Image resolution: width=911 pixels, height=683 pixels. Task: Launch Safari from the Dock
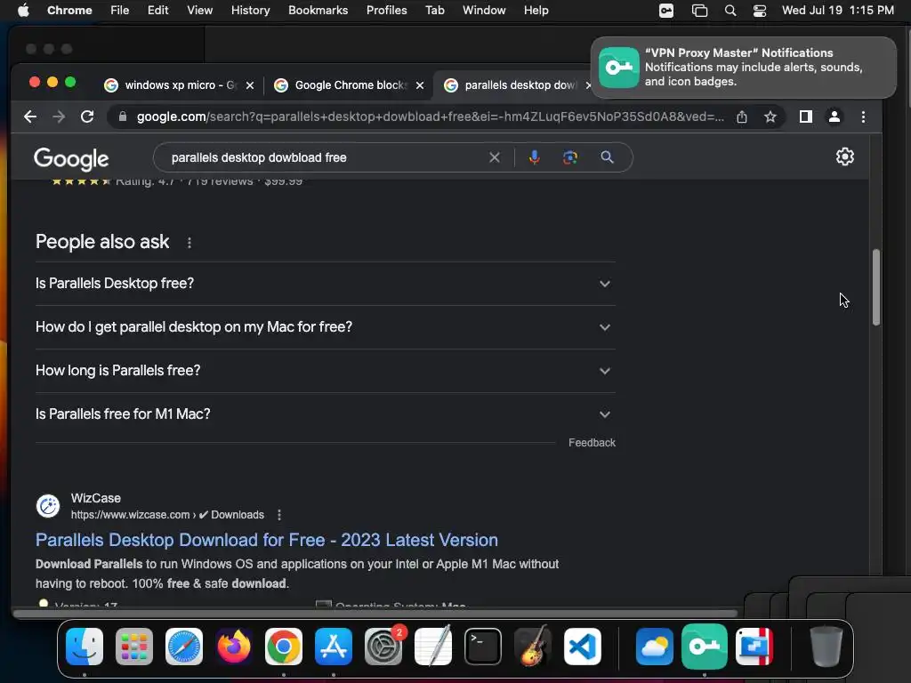coord(184,647)
